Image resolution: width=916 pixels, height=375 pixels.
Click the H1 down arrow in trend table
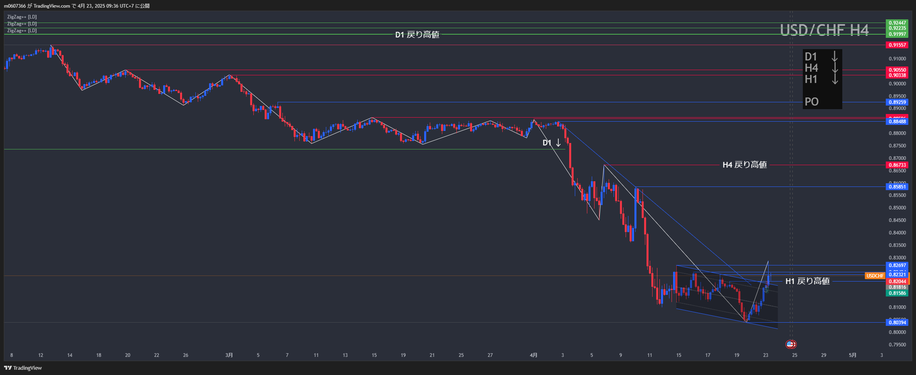835,79
